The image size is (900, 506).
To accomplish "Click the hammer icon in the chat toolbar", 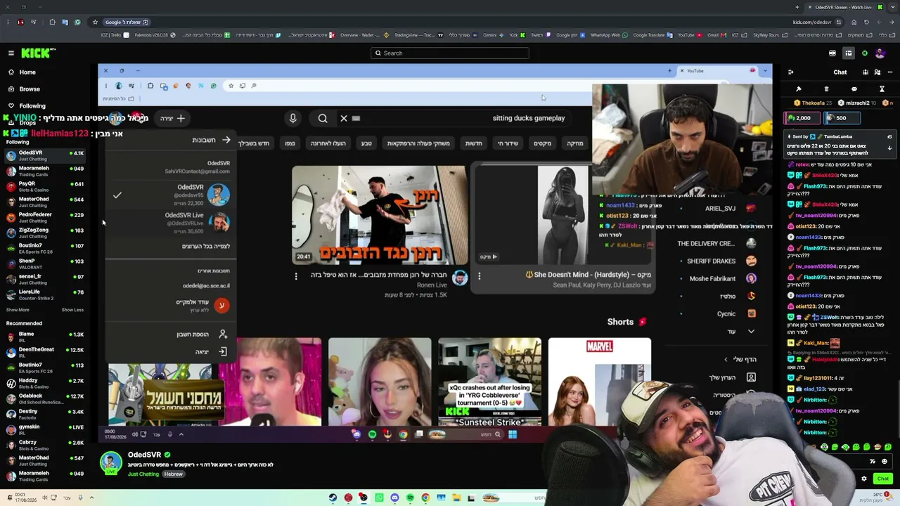I will coord(799,89).
